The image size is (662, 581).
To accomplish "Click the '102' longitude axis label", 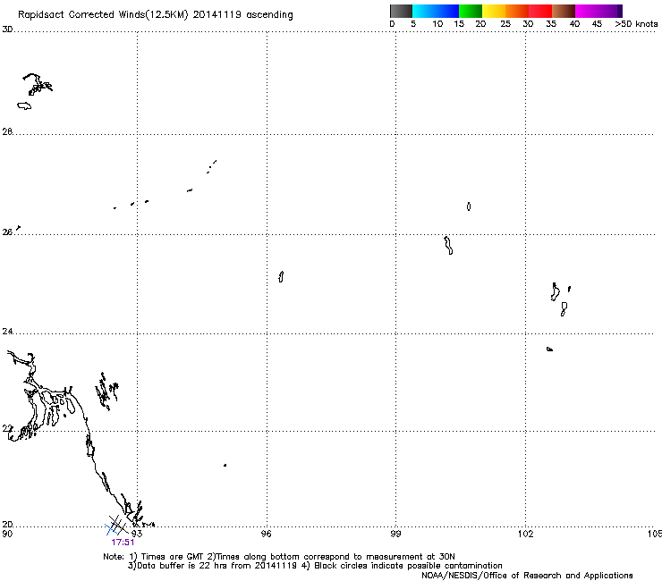I will click(526, 534).
